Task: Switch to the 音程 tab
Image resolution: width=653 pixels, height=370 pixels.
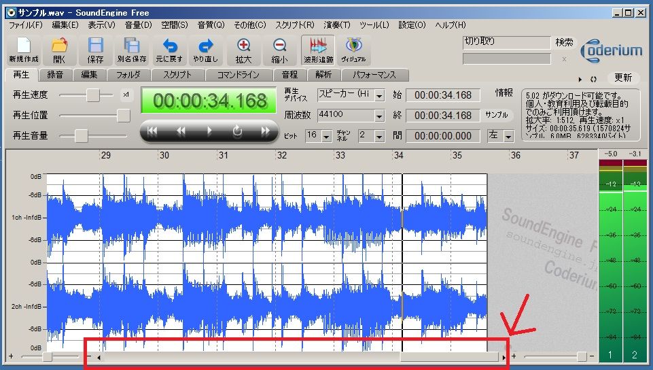Action: (289, 75)
